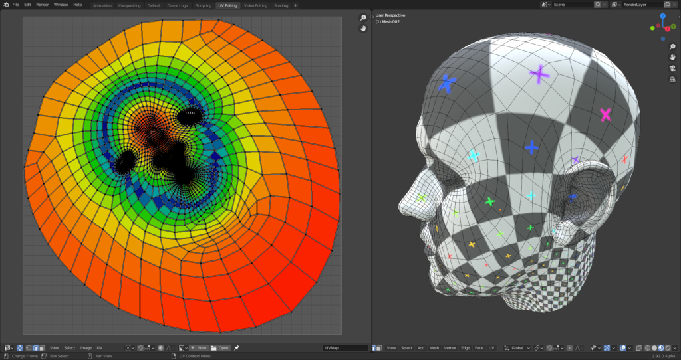Click pin image icon in UV editor
Screen dimensions: 681x360
(x=236, y=348)
